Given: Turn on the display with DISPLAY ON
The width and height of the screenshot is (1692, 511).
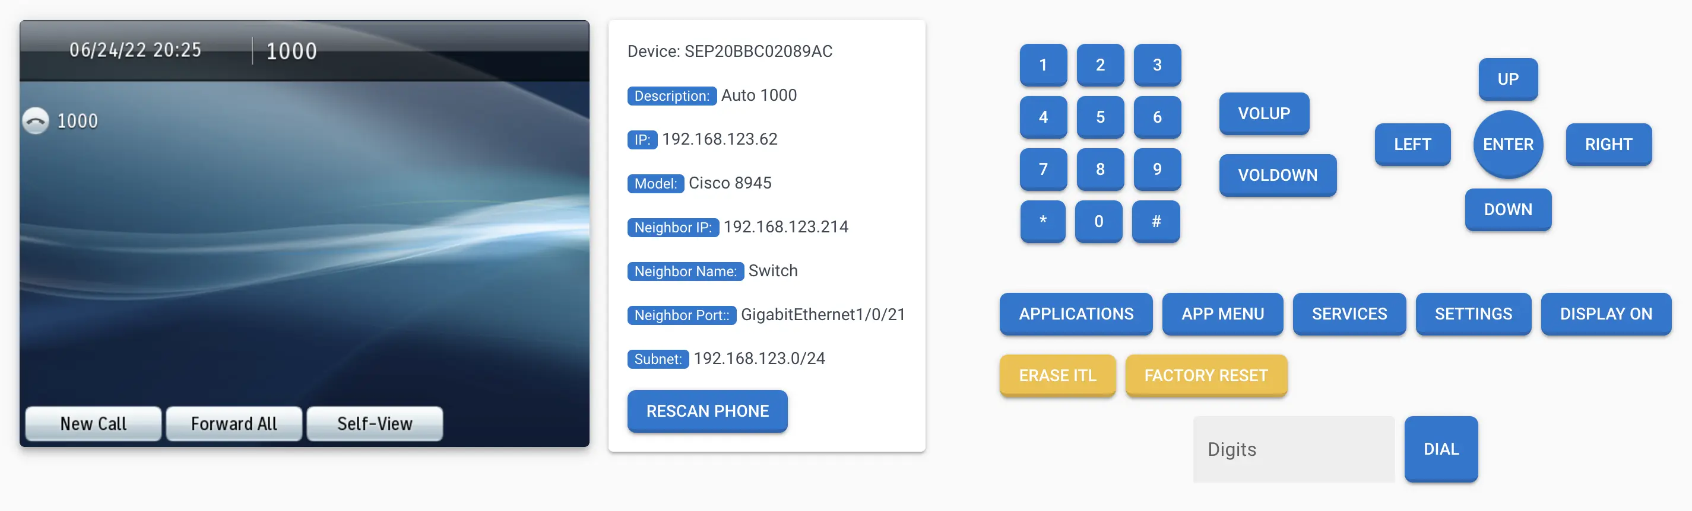Looking at the screenshot, I should 1605,314.
